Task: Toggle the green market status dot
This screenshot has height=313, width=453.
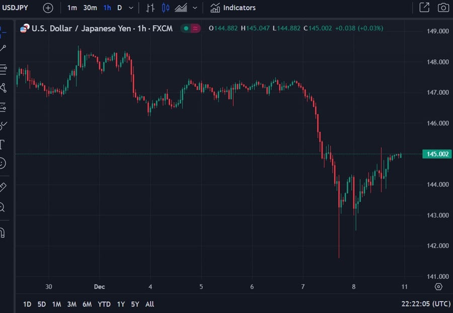Action: point(186,28)
